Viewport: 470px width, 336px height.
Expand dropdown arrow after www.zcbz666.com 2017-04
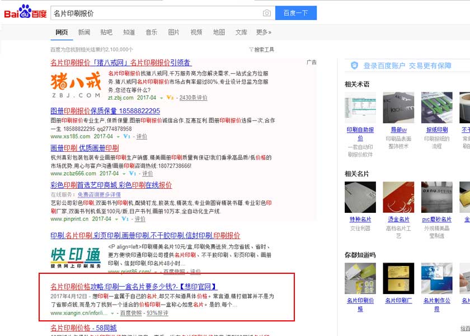pos(124,174)
